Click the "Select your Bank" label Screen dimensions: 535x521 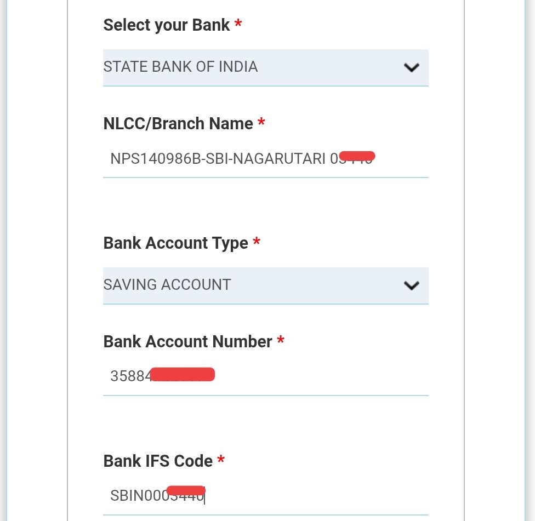[167, 25]
